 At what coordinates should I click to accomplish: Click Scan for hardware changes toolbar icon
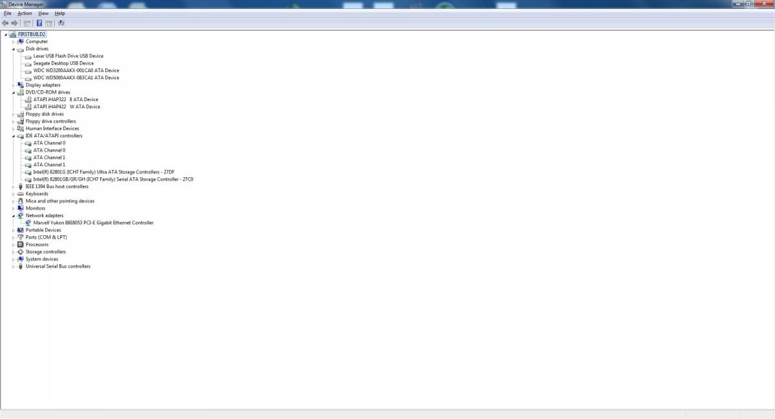(61, 23)
